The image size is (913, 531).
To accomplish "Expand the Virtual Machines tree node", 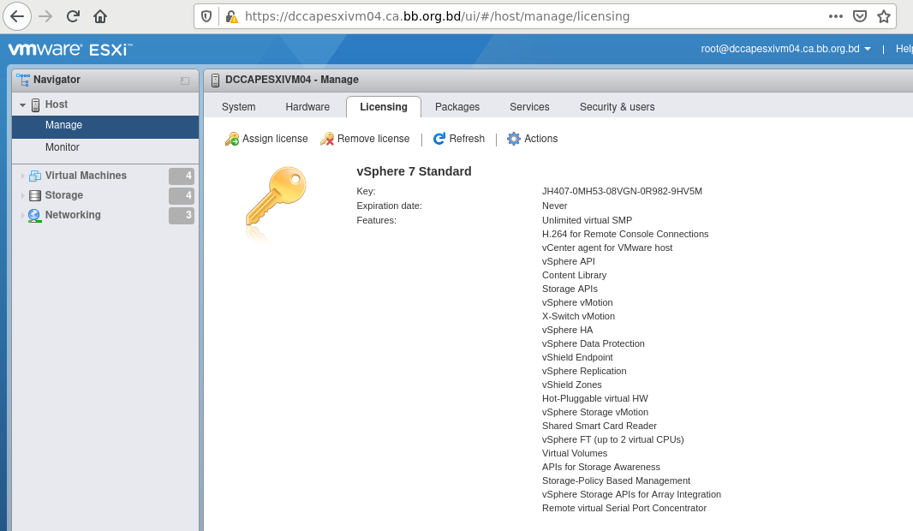I will [x=23, y=176].
